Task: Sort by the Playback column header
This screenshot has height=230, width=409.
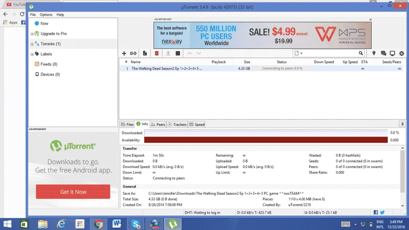Action: (x=218, y=62)
